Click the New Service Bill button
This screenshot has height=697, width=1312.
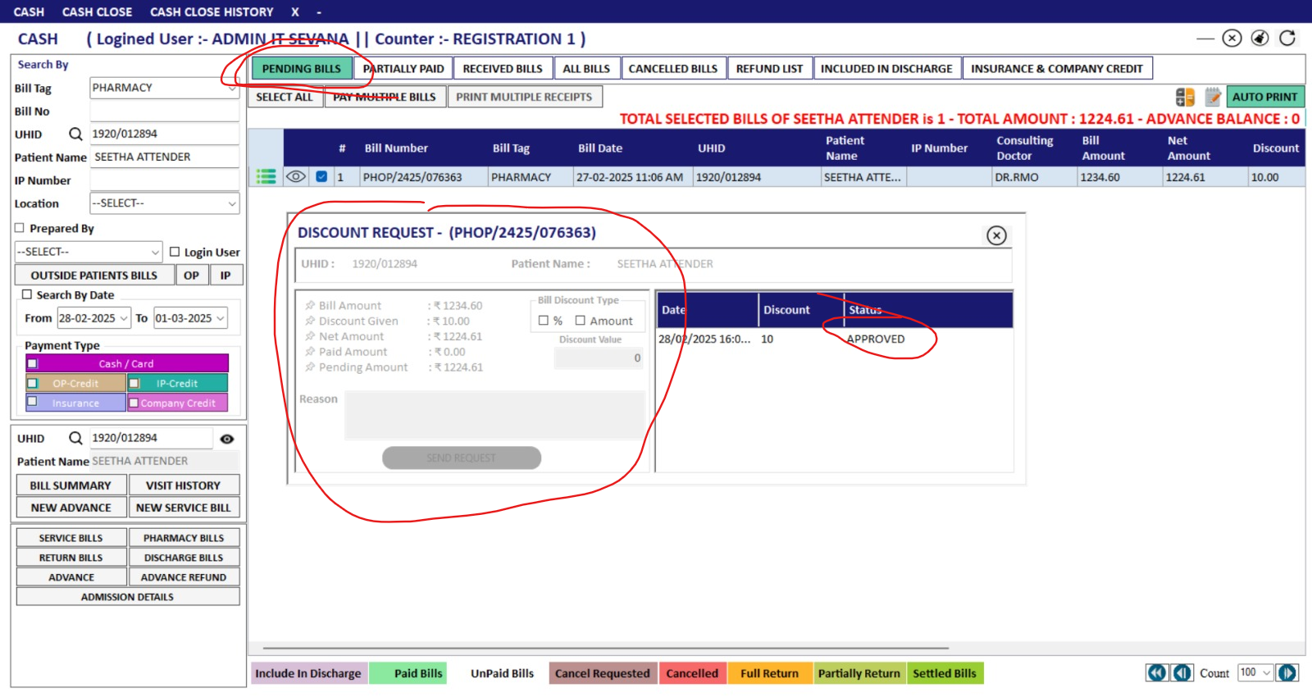184,508
